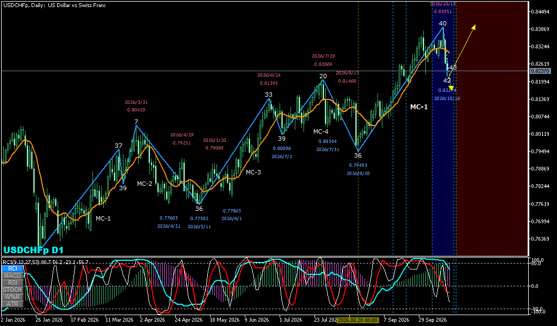Activate the STOCH indicator button
This screenshot has width=557, height=326.
[x=13, y=290]
